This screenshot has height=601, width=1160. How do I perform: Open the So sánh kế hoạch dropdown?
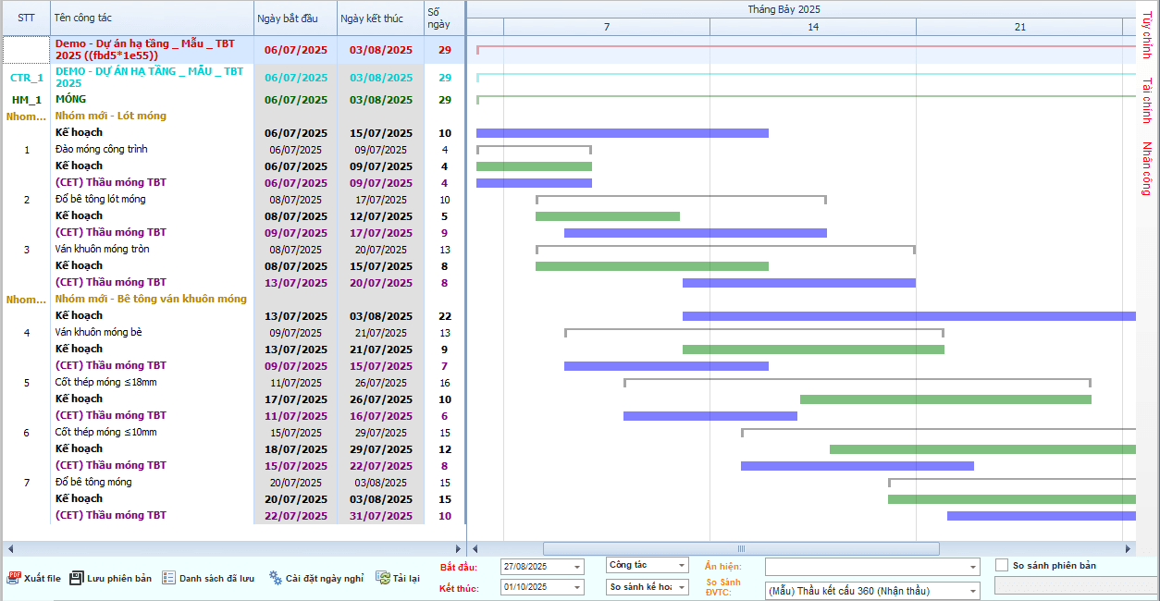682,587
